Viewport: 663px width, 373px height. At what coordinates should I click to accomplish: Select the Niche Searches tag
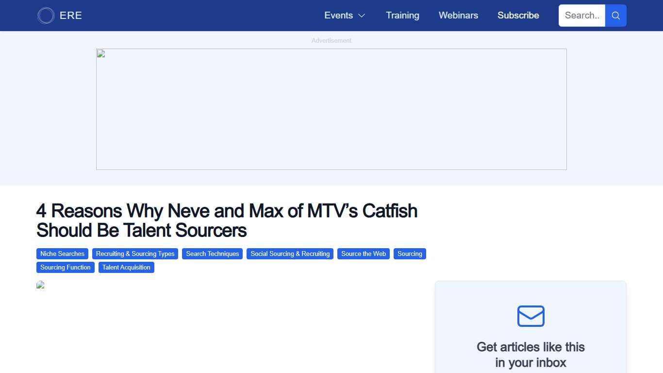[x=62, y=254]
